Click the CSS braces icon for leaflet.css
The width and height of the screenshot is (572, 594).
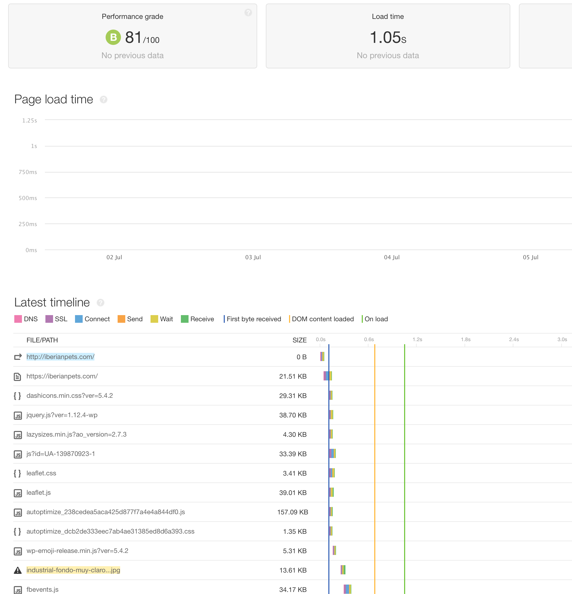click(x=18, y=473)
